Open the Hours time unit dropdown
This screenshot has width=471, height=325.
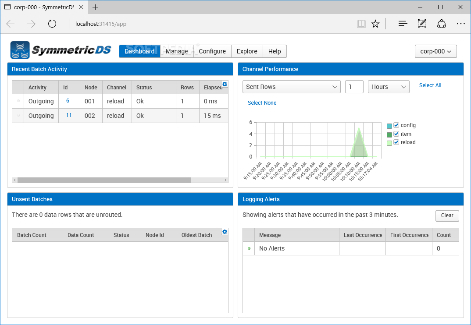coord(389,87)
